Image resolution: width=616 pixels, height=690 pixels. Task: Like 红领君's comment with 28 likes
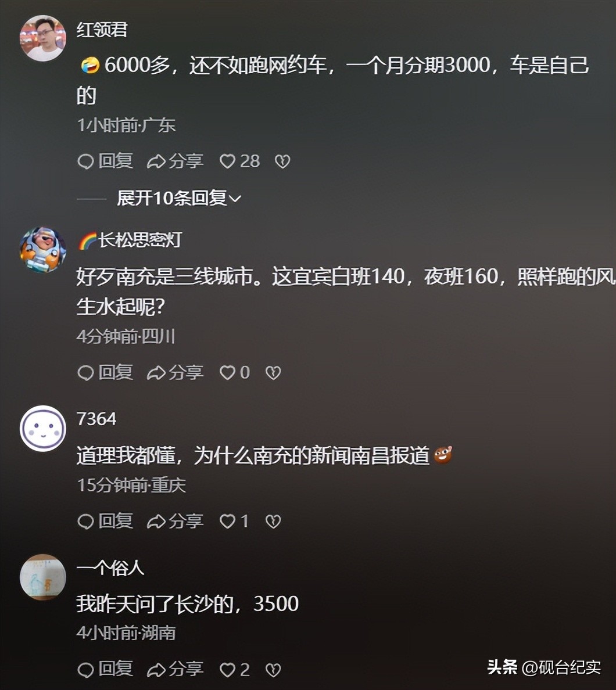239,161
